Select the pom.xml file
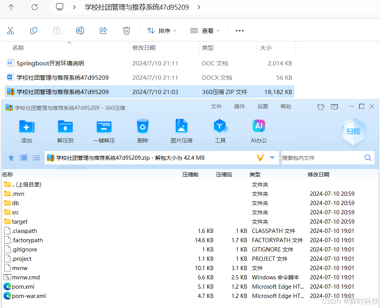 point(19,287)
